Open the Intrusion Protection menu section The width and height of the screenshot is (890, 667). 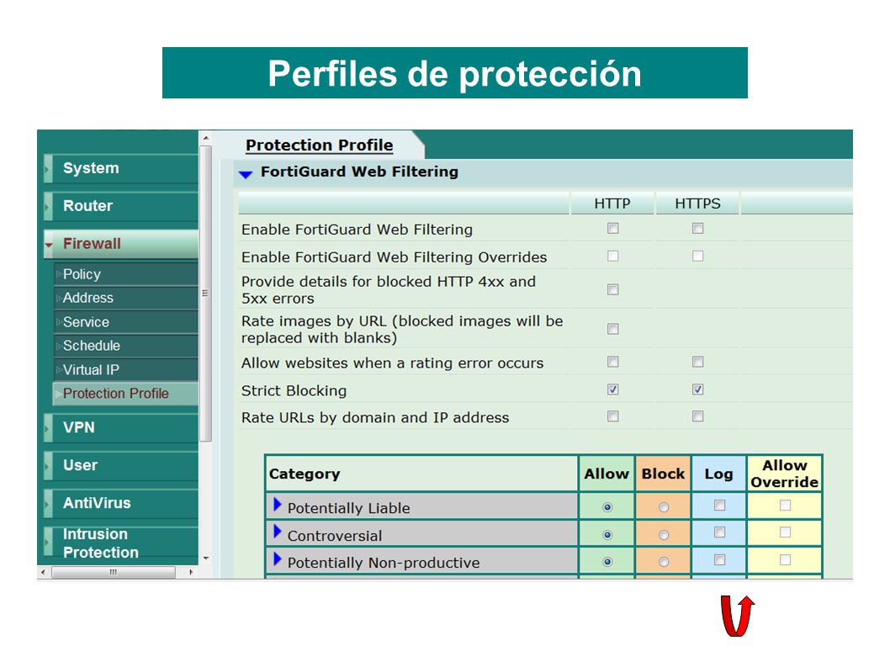point(121,543)
